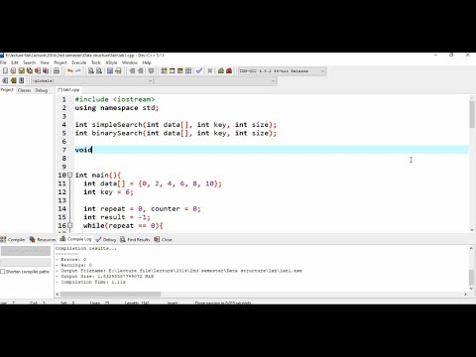This screenshot has width=476, height=357.
Task: Click the New file icon in toolbar
Action: [5, 70]
